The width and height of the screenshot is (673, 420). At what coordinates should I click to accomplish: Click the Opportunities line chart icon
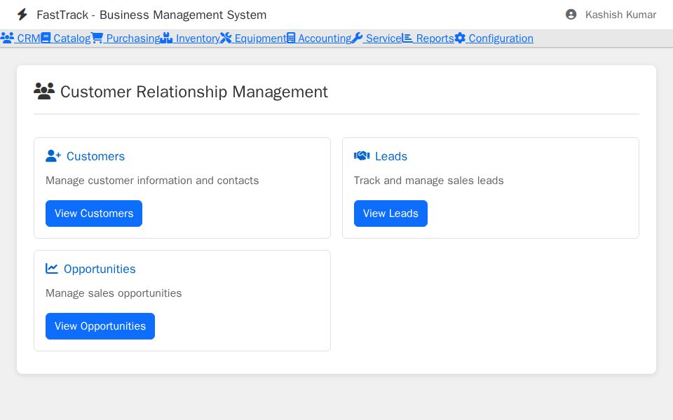pyautogui.click(x=52, y=269)
